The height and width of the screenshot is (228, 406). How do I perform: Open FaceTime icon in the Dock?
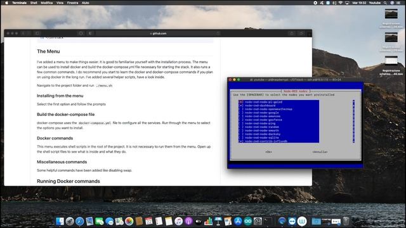coord(99,221)
